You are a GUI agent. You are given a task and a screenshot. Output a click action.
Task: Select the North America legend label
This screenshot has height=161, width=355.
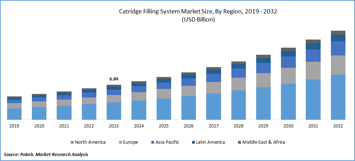[90, 142]
